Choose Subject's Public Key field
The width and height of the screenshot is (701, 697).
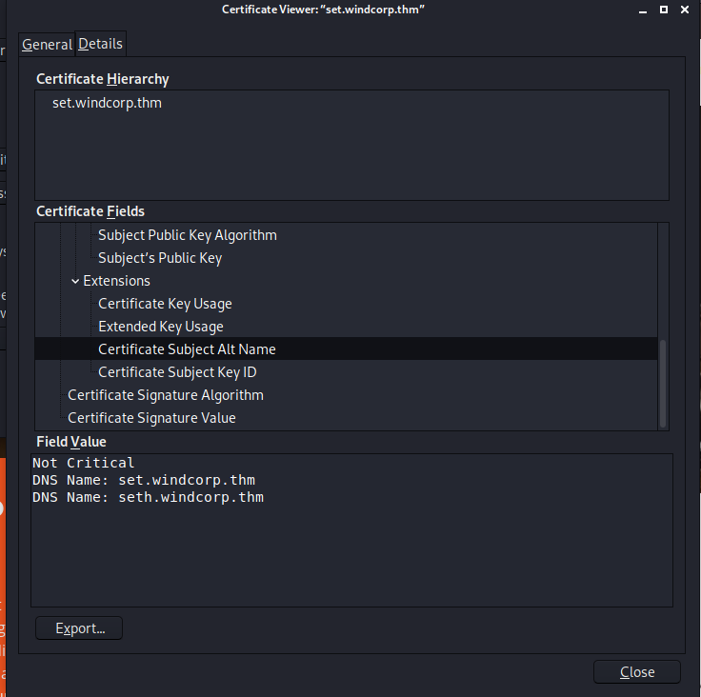[x=159, y=258]
